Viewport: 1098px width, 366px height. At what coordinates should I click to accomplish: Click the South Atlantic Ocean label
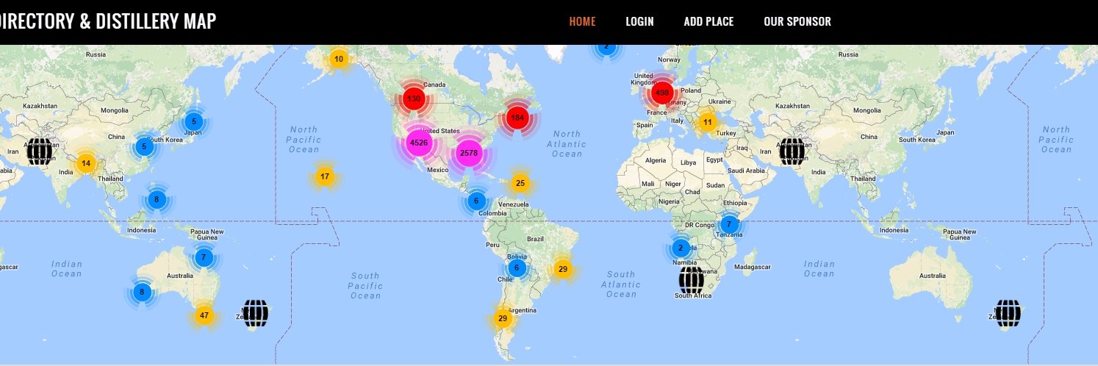tap(621, 284)
